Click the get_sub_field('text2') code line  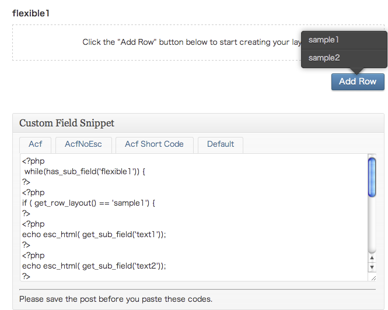[x=94, y=266]
